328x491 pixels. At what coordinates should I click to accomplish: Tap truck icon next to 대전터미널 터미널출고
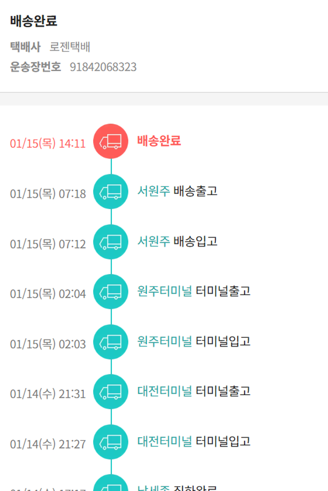[111, 392]
